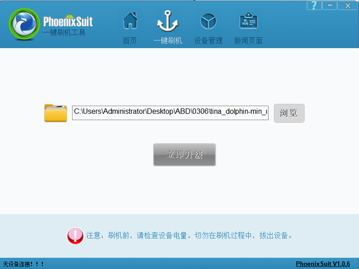Open the 首页 home icon
Image resolution: width=359 pixels, height=269 pixels.
point(130,21)
